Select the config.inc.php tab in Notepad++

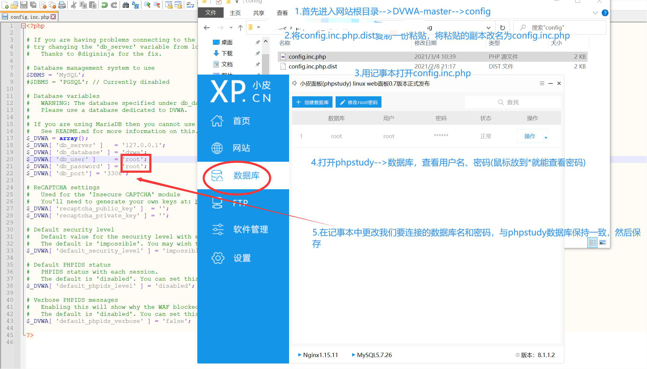click(29, 17)
